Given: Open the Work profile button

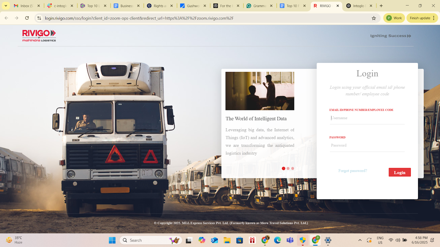Looking at the screenshot, I should 394,18.
